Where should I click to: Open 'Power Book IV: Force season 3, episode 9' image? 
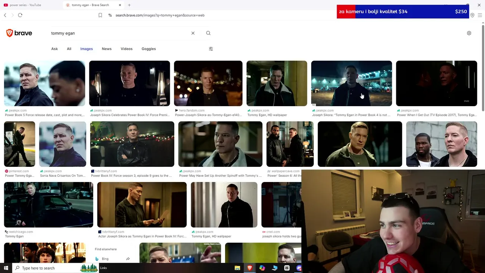click(x=132, y=144)
